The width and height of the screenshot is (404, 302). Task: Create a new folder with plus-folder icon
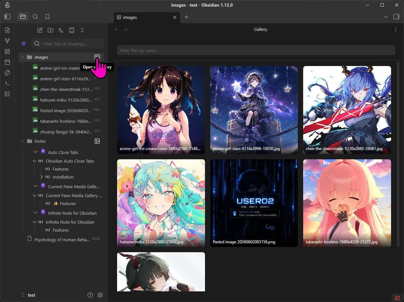(x=50, y=30)
